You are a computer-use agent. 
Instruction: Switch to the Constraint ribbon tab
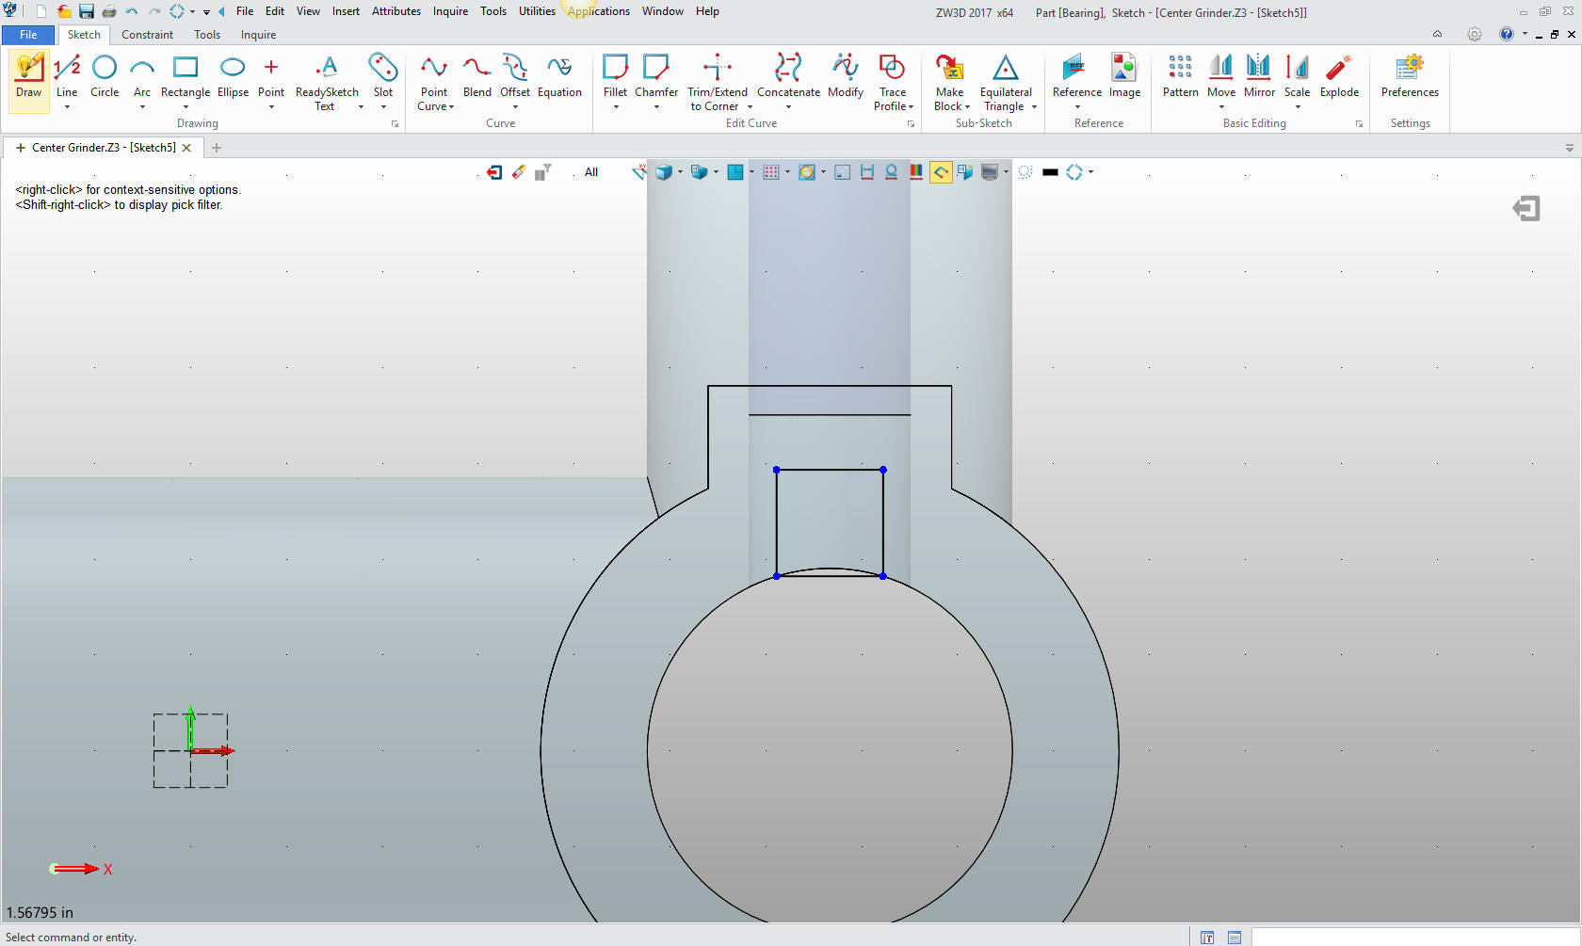click(x=147, y=35)
